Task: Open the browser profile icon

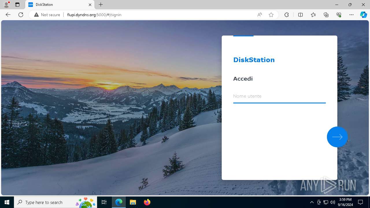Action: (6, 5)
